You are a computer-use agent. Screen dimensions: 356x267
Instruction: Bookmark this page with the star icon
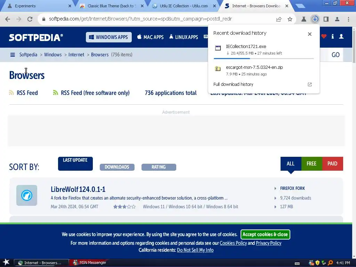tap(290, 19)
